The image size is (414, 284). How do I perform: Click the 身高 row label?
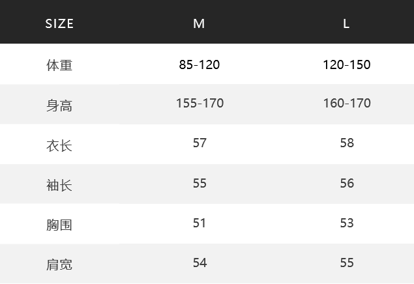click(x=59, y=106)
